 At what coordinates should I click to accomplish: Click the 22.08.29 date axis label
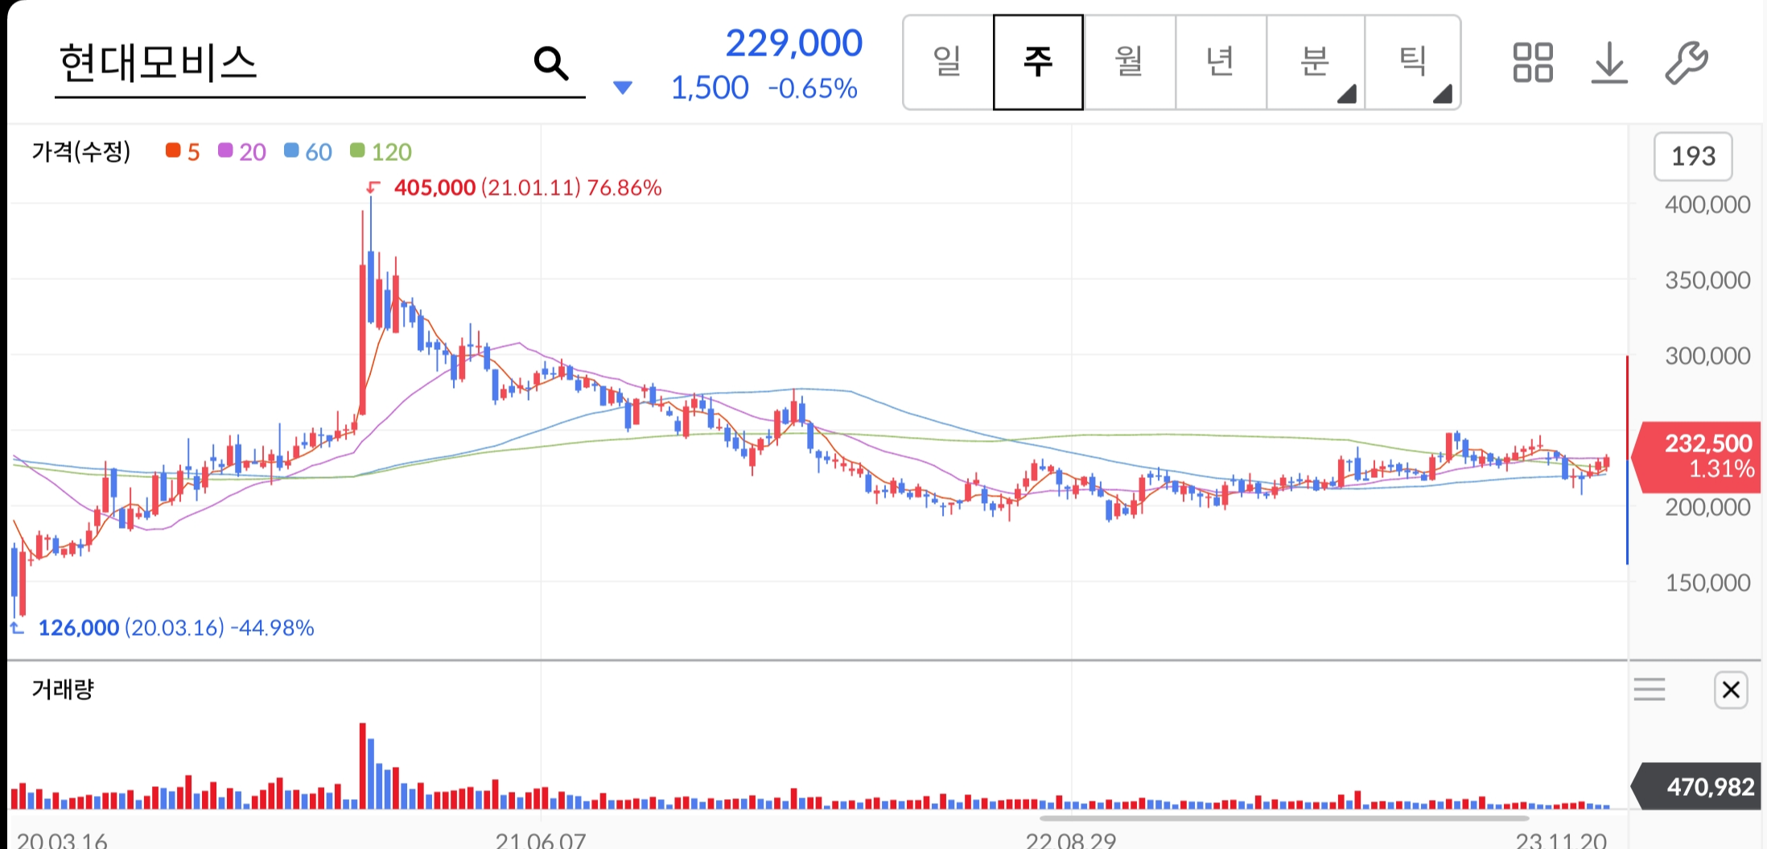click(x=1071, y=839)
